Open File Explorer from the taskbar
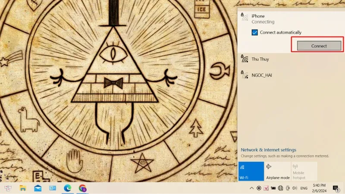Screen dimensions: 345x194 pos(23,188)
